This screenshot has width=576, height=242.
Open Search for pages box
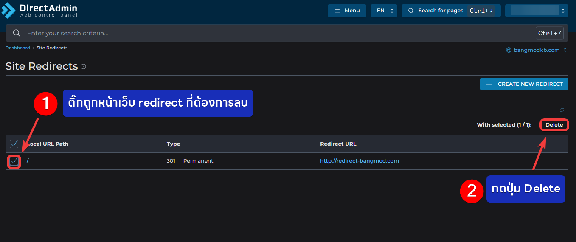pos(451,11)
